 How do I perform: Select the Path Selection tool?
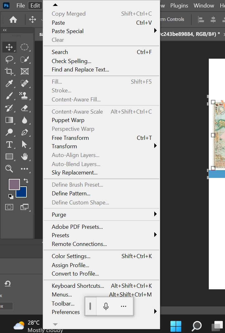pos(24,144)
